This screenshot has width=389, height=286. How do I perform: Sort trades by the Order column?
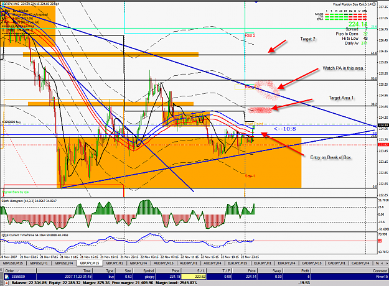[x=20, y=271]
